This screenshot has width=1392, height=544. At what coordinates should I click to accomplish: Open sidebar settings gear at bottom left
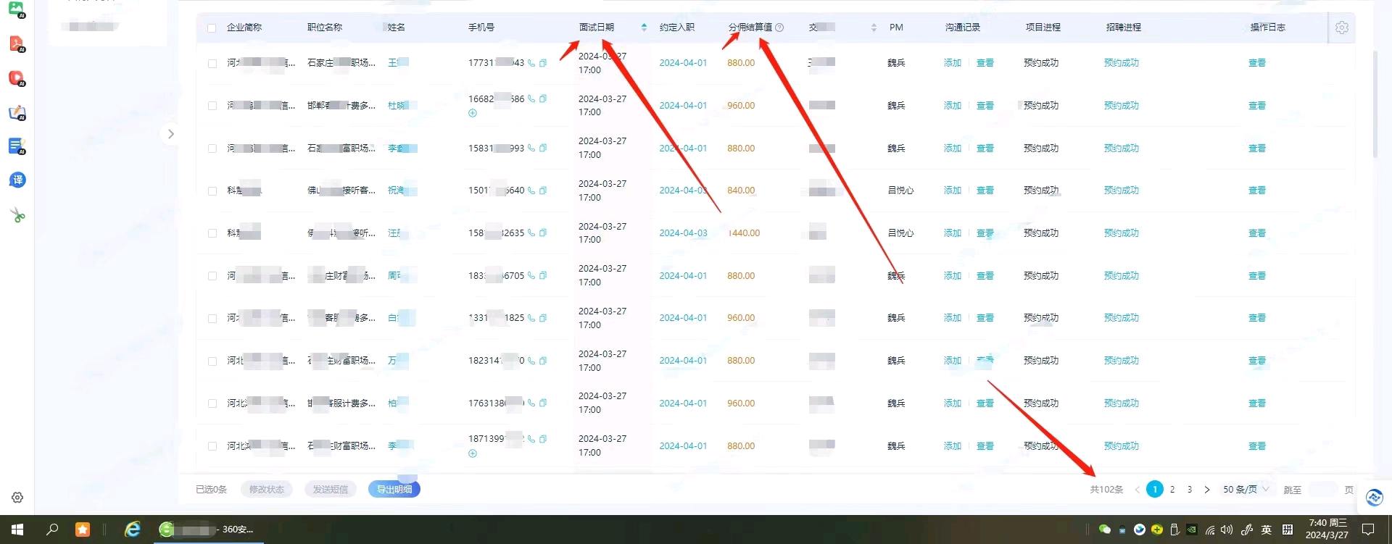tap(17, 498)
